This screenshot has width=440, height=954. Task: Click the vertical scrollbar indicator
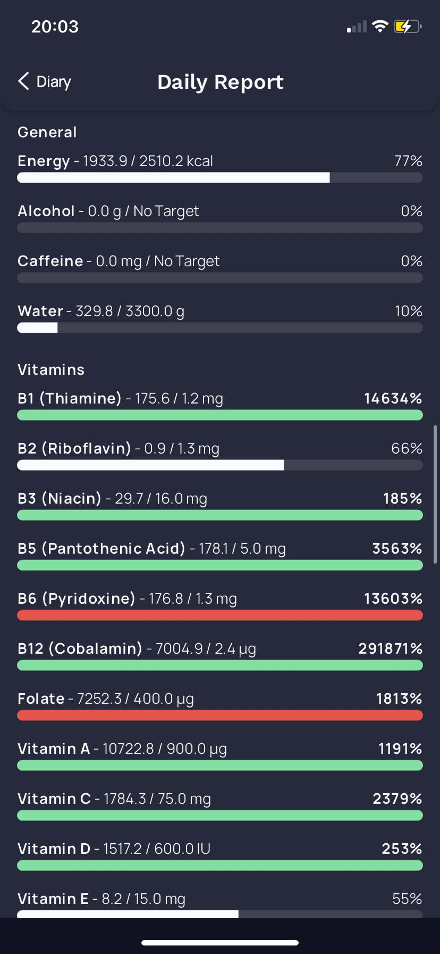click(435, 494)
